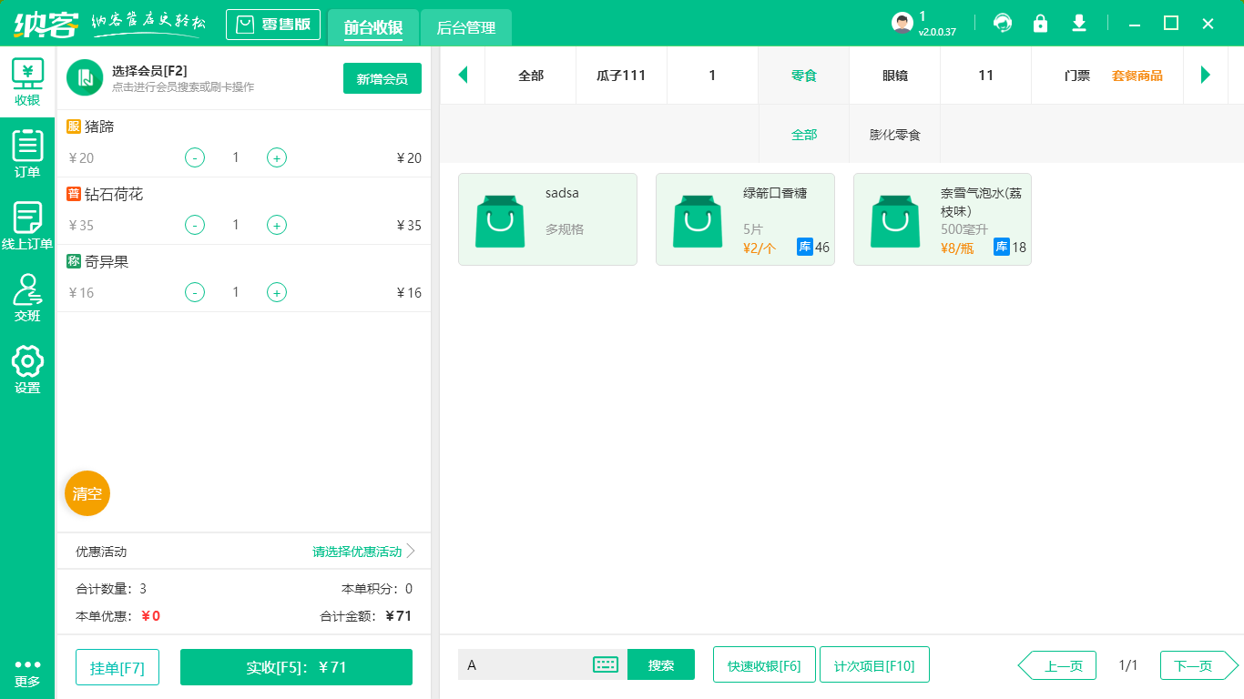Increase 猪蹄 quantity with the plus stepper

(276, 157)
